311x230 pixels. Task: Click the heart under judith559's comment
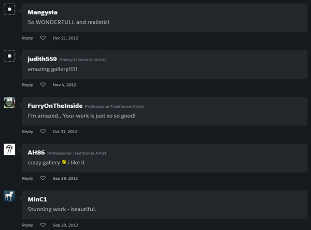tap(43, 85)
